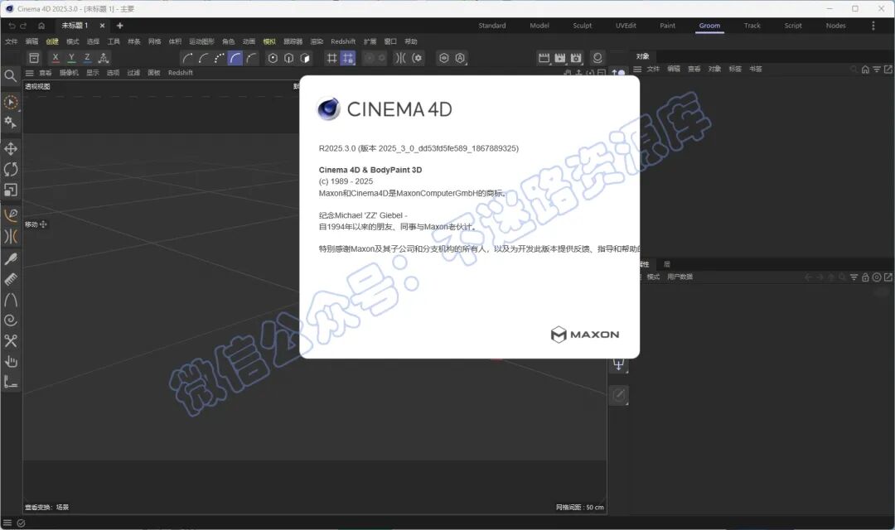895x530 pixels.
Task: Add a new project tab with plus
Action: point(120,26)
